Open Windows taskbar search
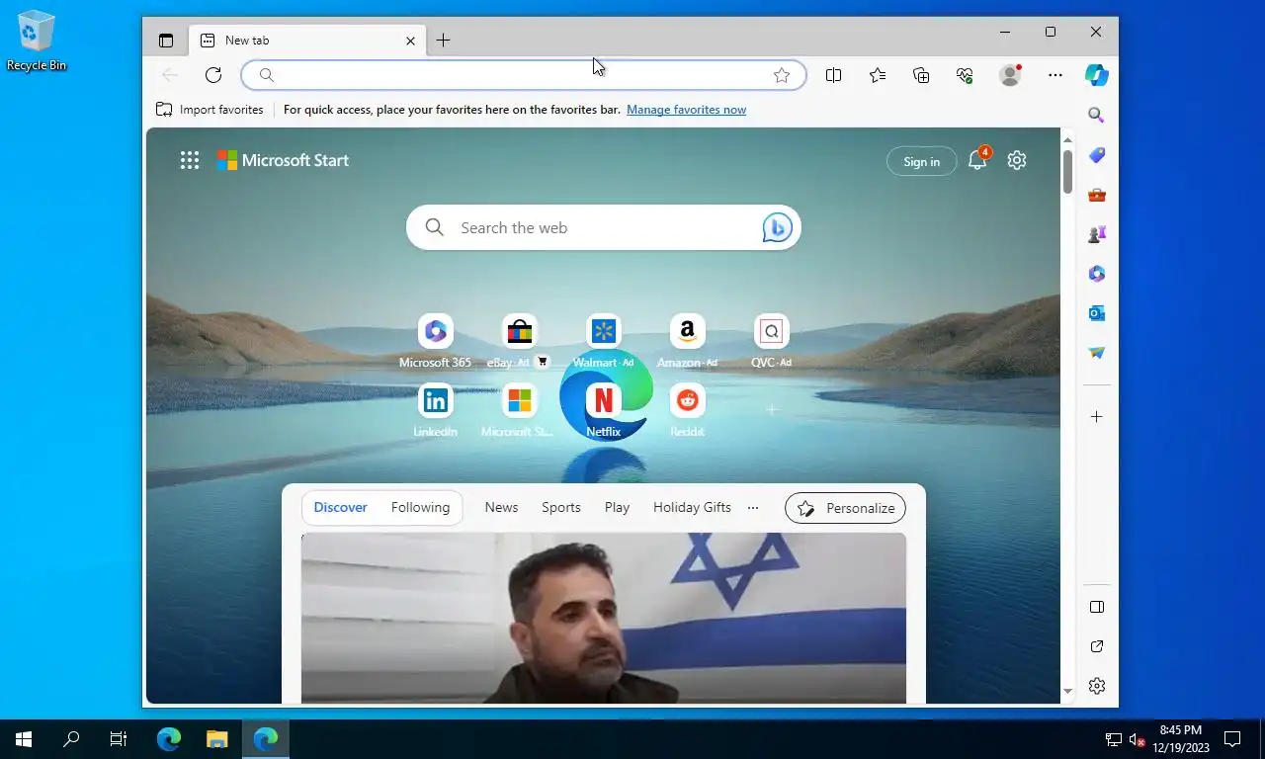 pyautogui.click(x=71, y=739)
